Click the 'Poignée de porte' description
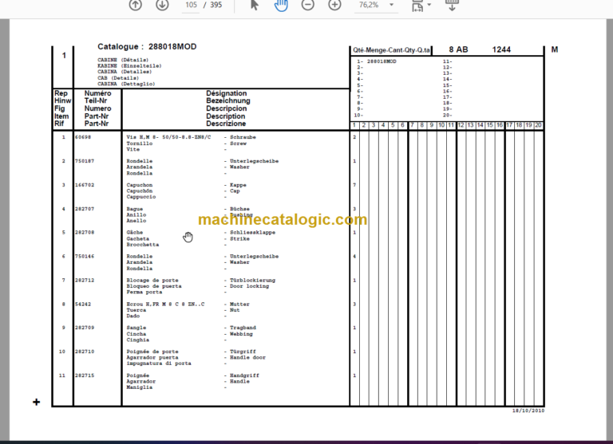 coord(152,352)
